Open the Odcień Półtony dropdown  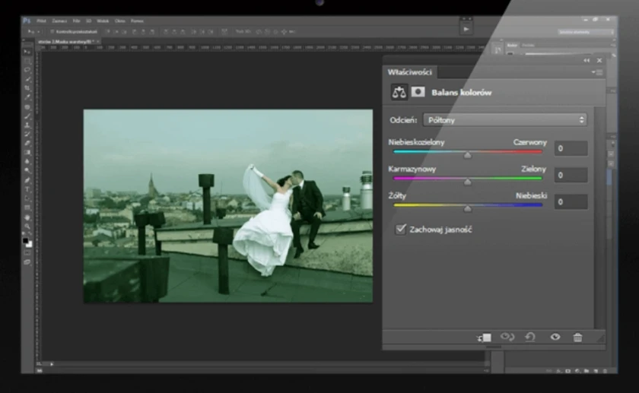(505, 119)
